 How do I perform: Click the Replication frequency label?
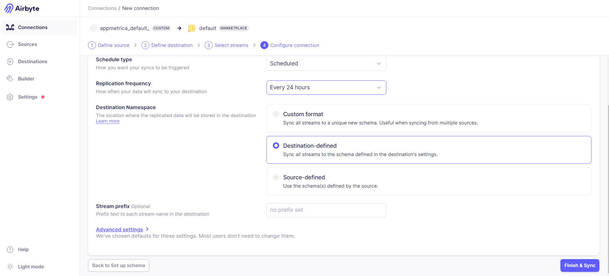click(x=123, y=84)
